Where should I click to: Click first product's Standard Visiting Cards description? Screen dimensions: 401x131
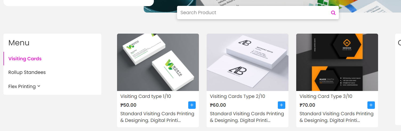coord(157,117)
